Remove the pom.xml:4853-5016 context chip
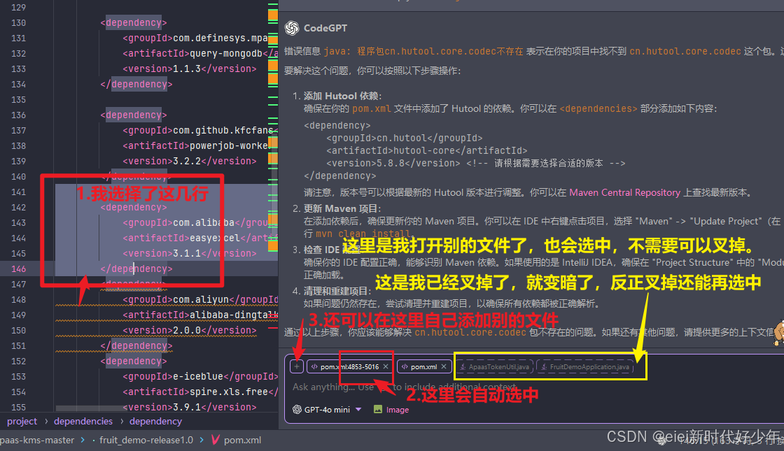 coord(386,366)
